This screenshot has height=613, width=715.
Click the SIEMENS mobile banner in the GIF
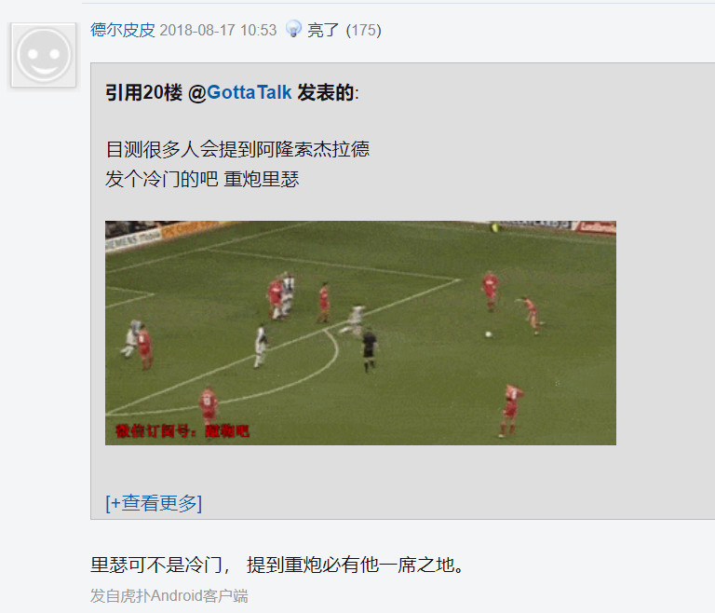pyautogui.click(x=133, y=239)
